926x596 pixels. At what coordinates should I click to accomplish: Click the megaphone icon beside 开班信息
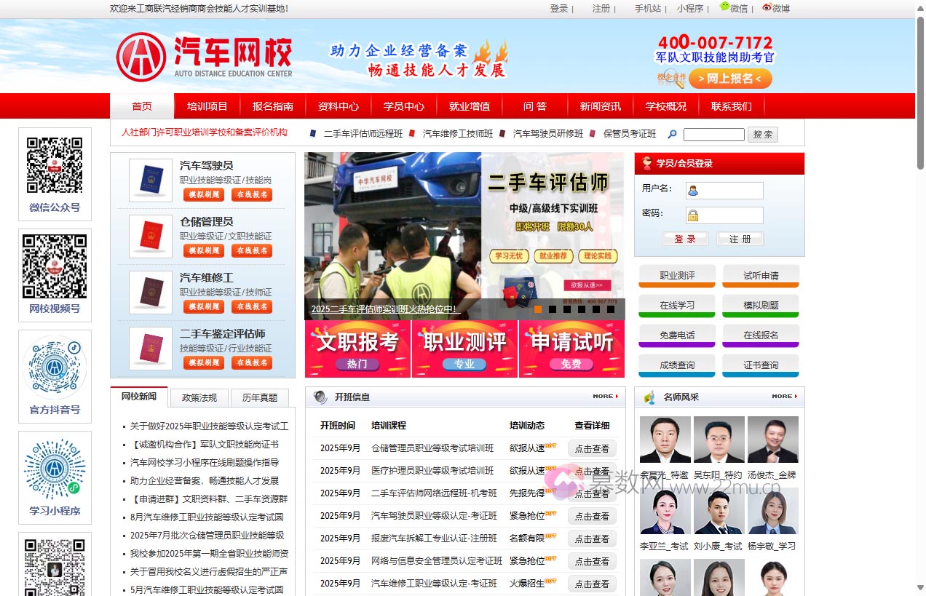[318, 397]
